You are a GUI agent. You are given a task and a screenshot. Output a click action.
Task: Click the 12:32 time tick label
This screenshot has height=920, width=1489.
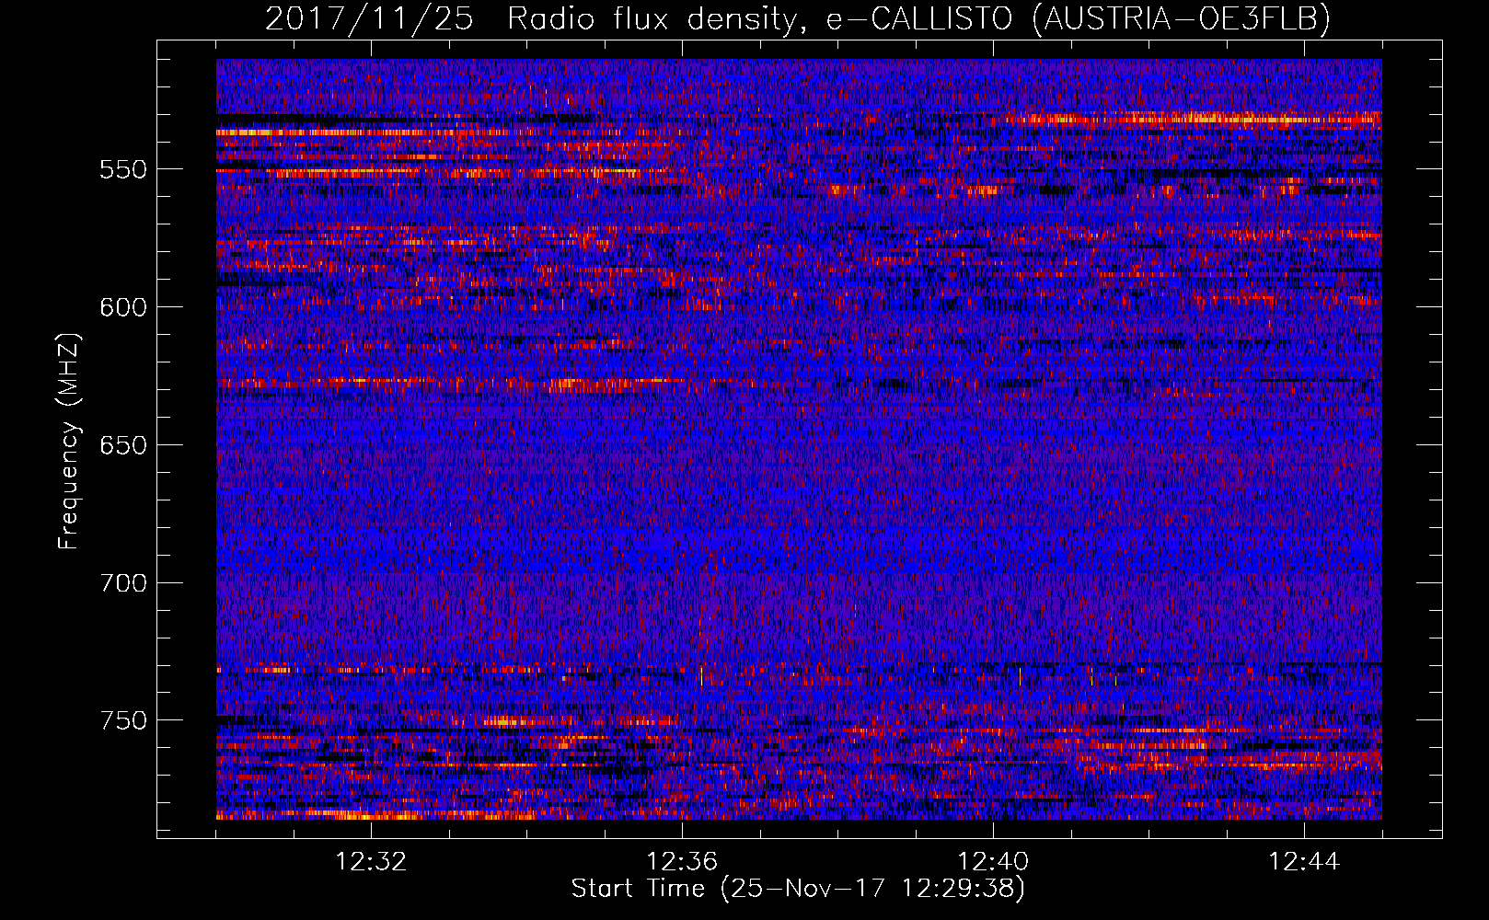pyautogui.click(x=371, y=862)
